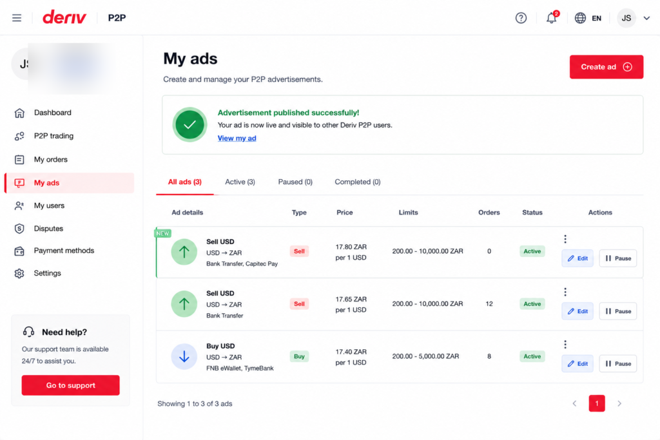
Task: Select the All ads (3) tab
Action: coord(185,182)
